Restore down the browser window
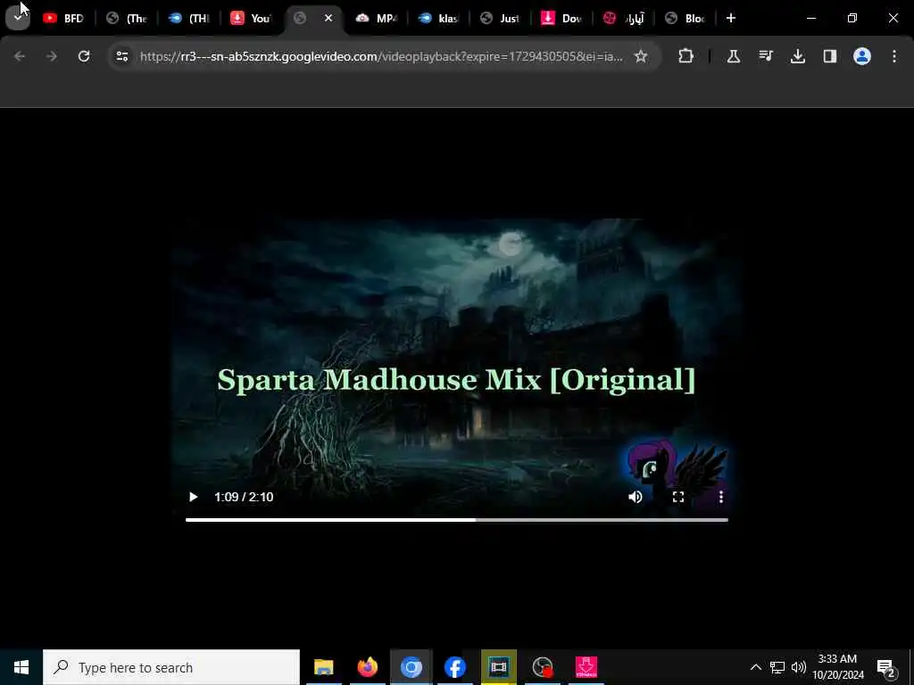This screenshot has width=914, height=685. pos(852,18)
